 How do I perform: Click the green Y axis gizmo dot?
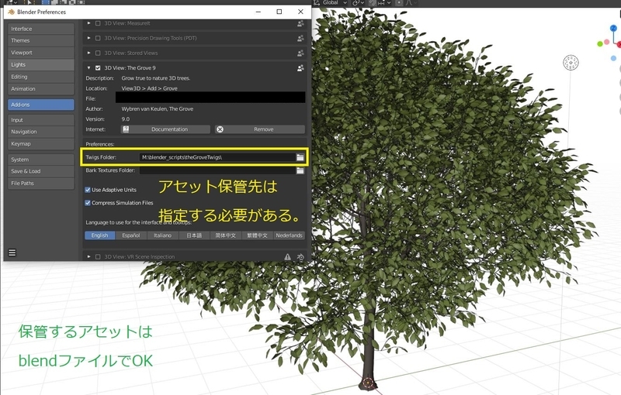pyautogui.click(x=600, y=44)
